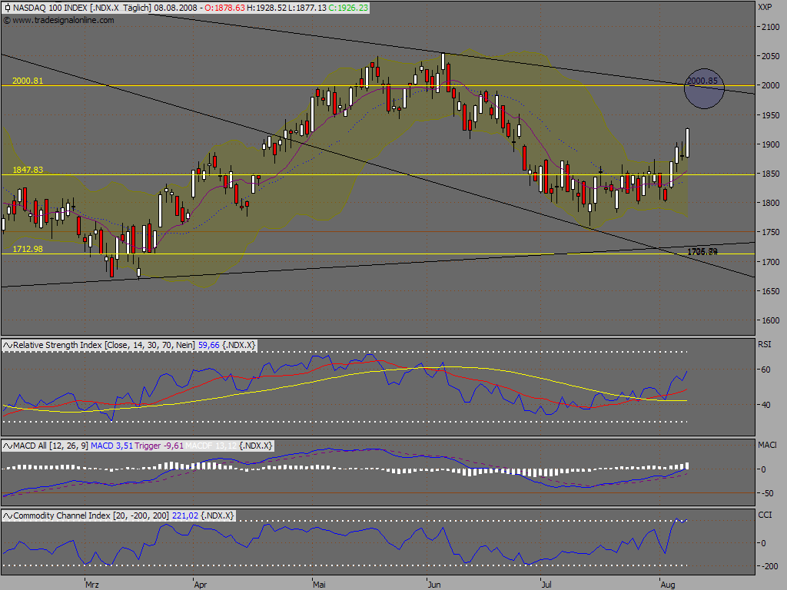787x590 pixels.
Task: Click the Apr month label on time axis
Action: (201, 585)
